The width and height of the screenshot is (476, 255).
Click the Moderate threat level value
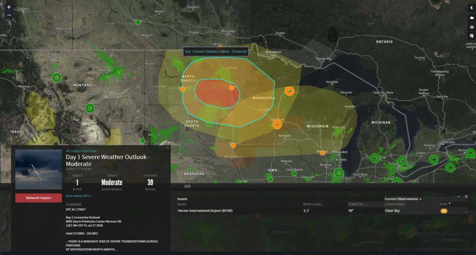[x=111, y=182]
